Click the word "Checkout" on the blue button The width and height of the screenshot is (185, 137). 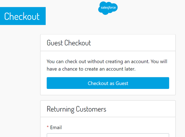pos(98,83)
